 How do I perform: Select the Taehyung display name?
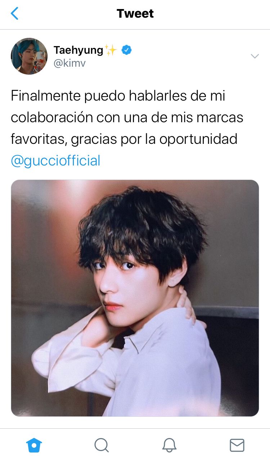click(x=78, y=50)
